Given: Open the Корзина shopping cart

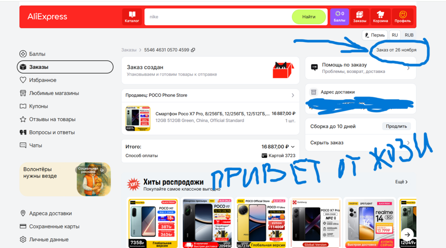Looking at the screenshot, I should (380, 17).
